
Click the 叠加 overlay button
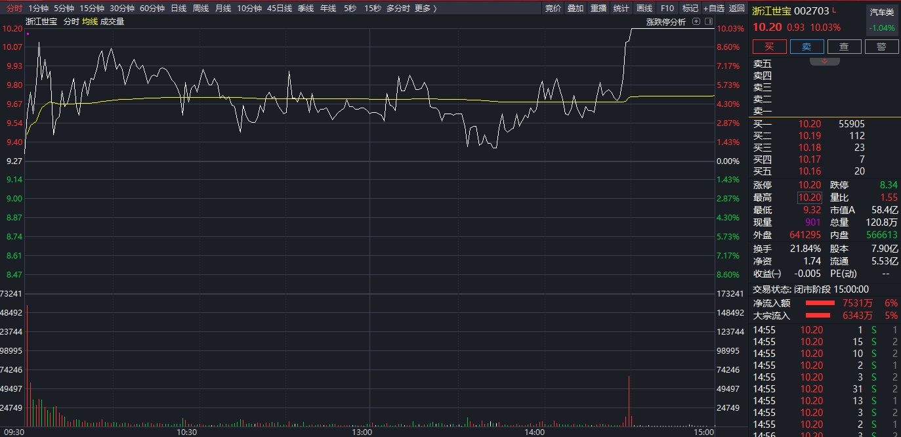(x=576, y=9)
